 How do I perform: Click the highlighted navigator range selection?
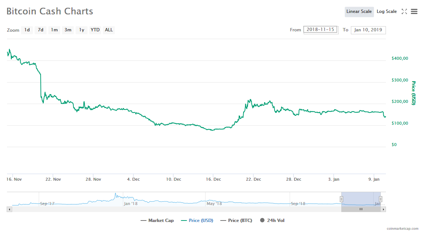point(361,199)
